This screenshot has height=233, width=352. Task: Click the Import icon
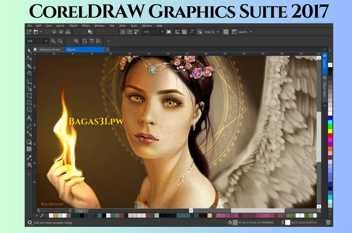click(123, 32)
